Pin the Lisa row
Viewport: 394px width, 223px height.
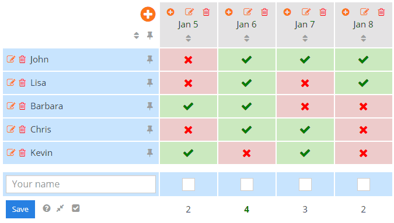click(150, 83)
